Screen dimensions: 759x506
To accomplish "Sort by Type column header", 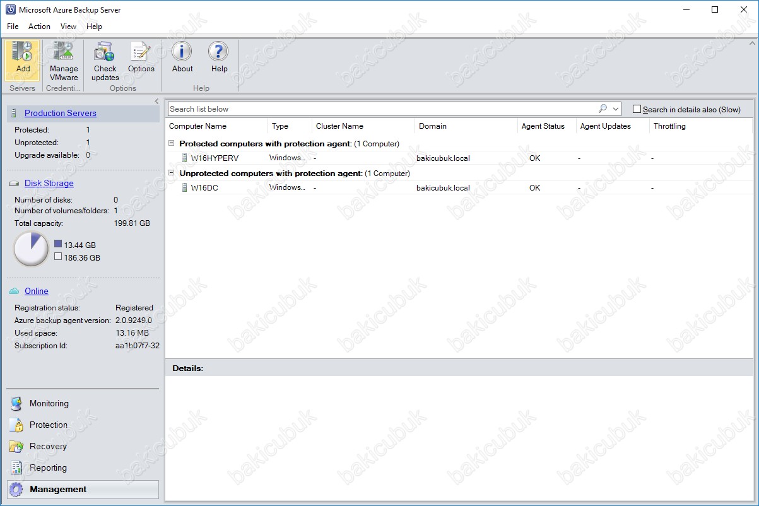I will point(290,126).
